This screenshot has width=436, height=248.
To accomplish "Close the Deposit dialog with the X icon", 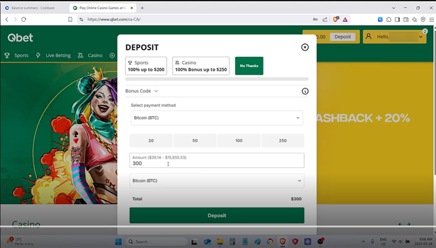I will (x=305, y=47).
